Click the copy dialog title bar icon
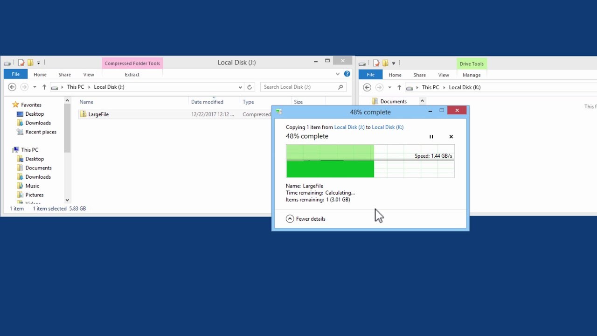Screen dimensions: 597x336 (279, 112)
